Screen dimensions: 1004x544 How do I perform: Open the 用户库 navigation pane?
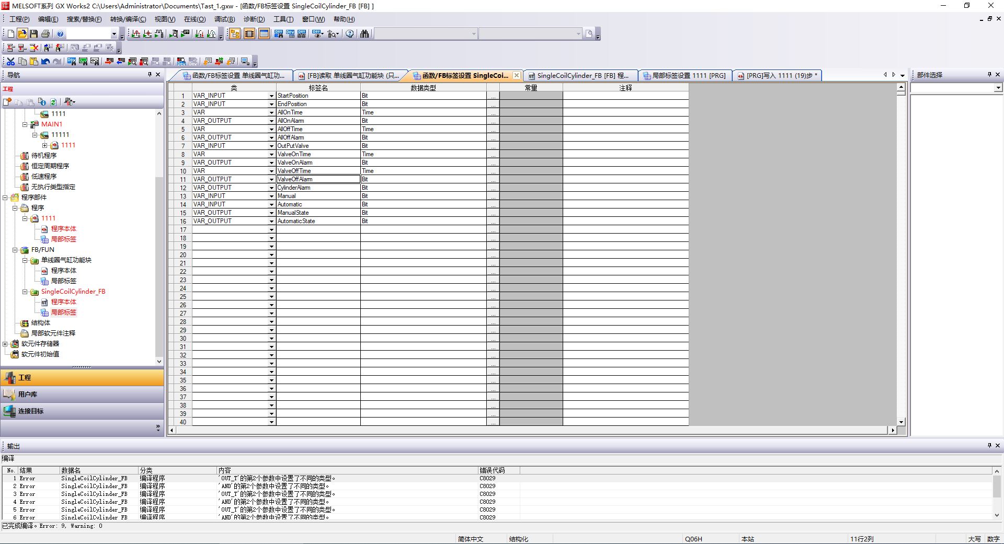(x=27, y=395)
